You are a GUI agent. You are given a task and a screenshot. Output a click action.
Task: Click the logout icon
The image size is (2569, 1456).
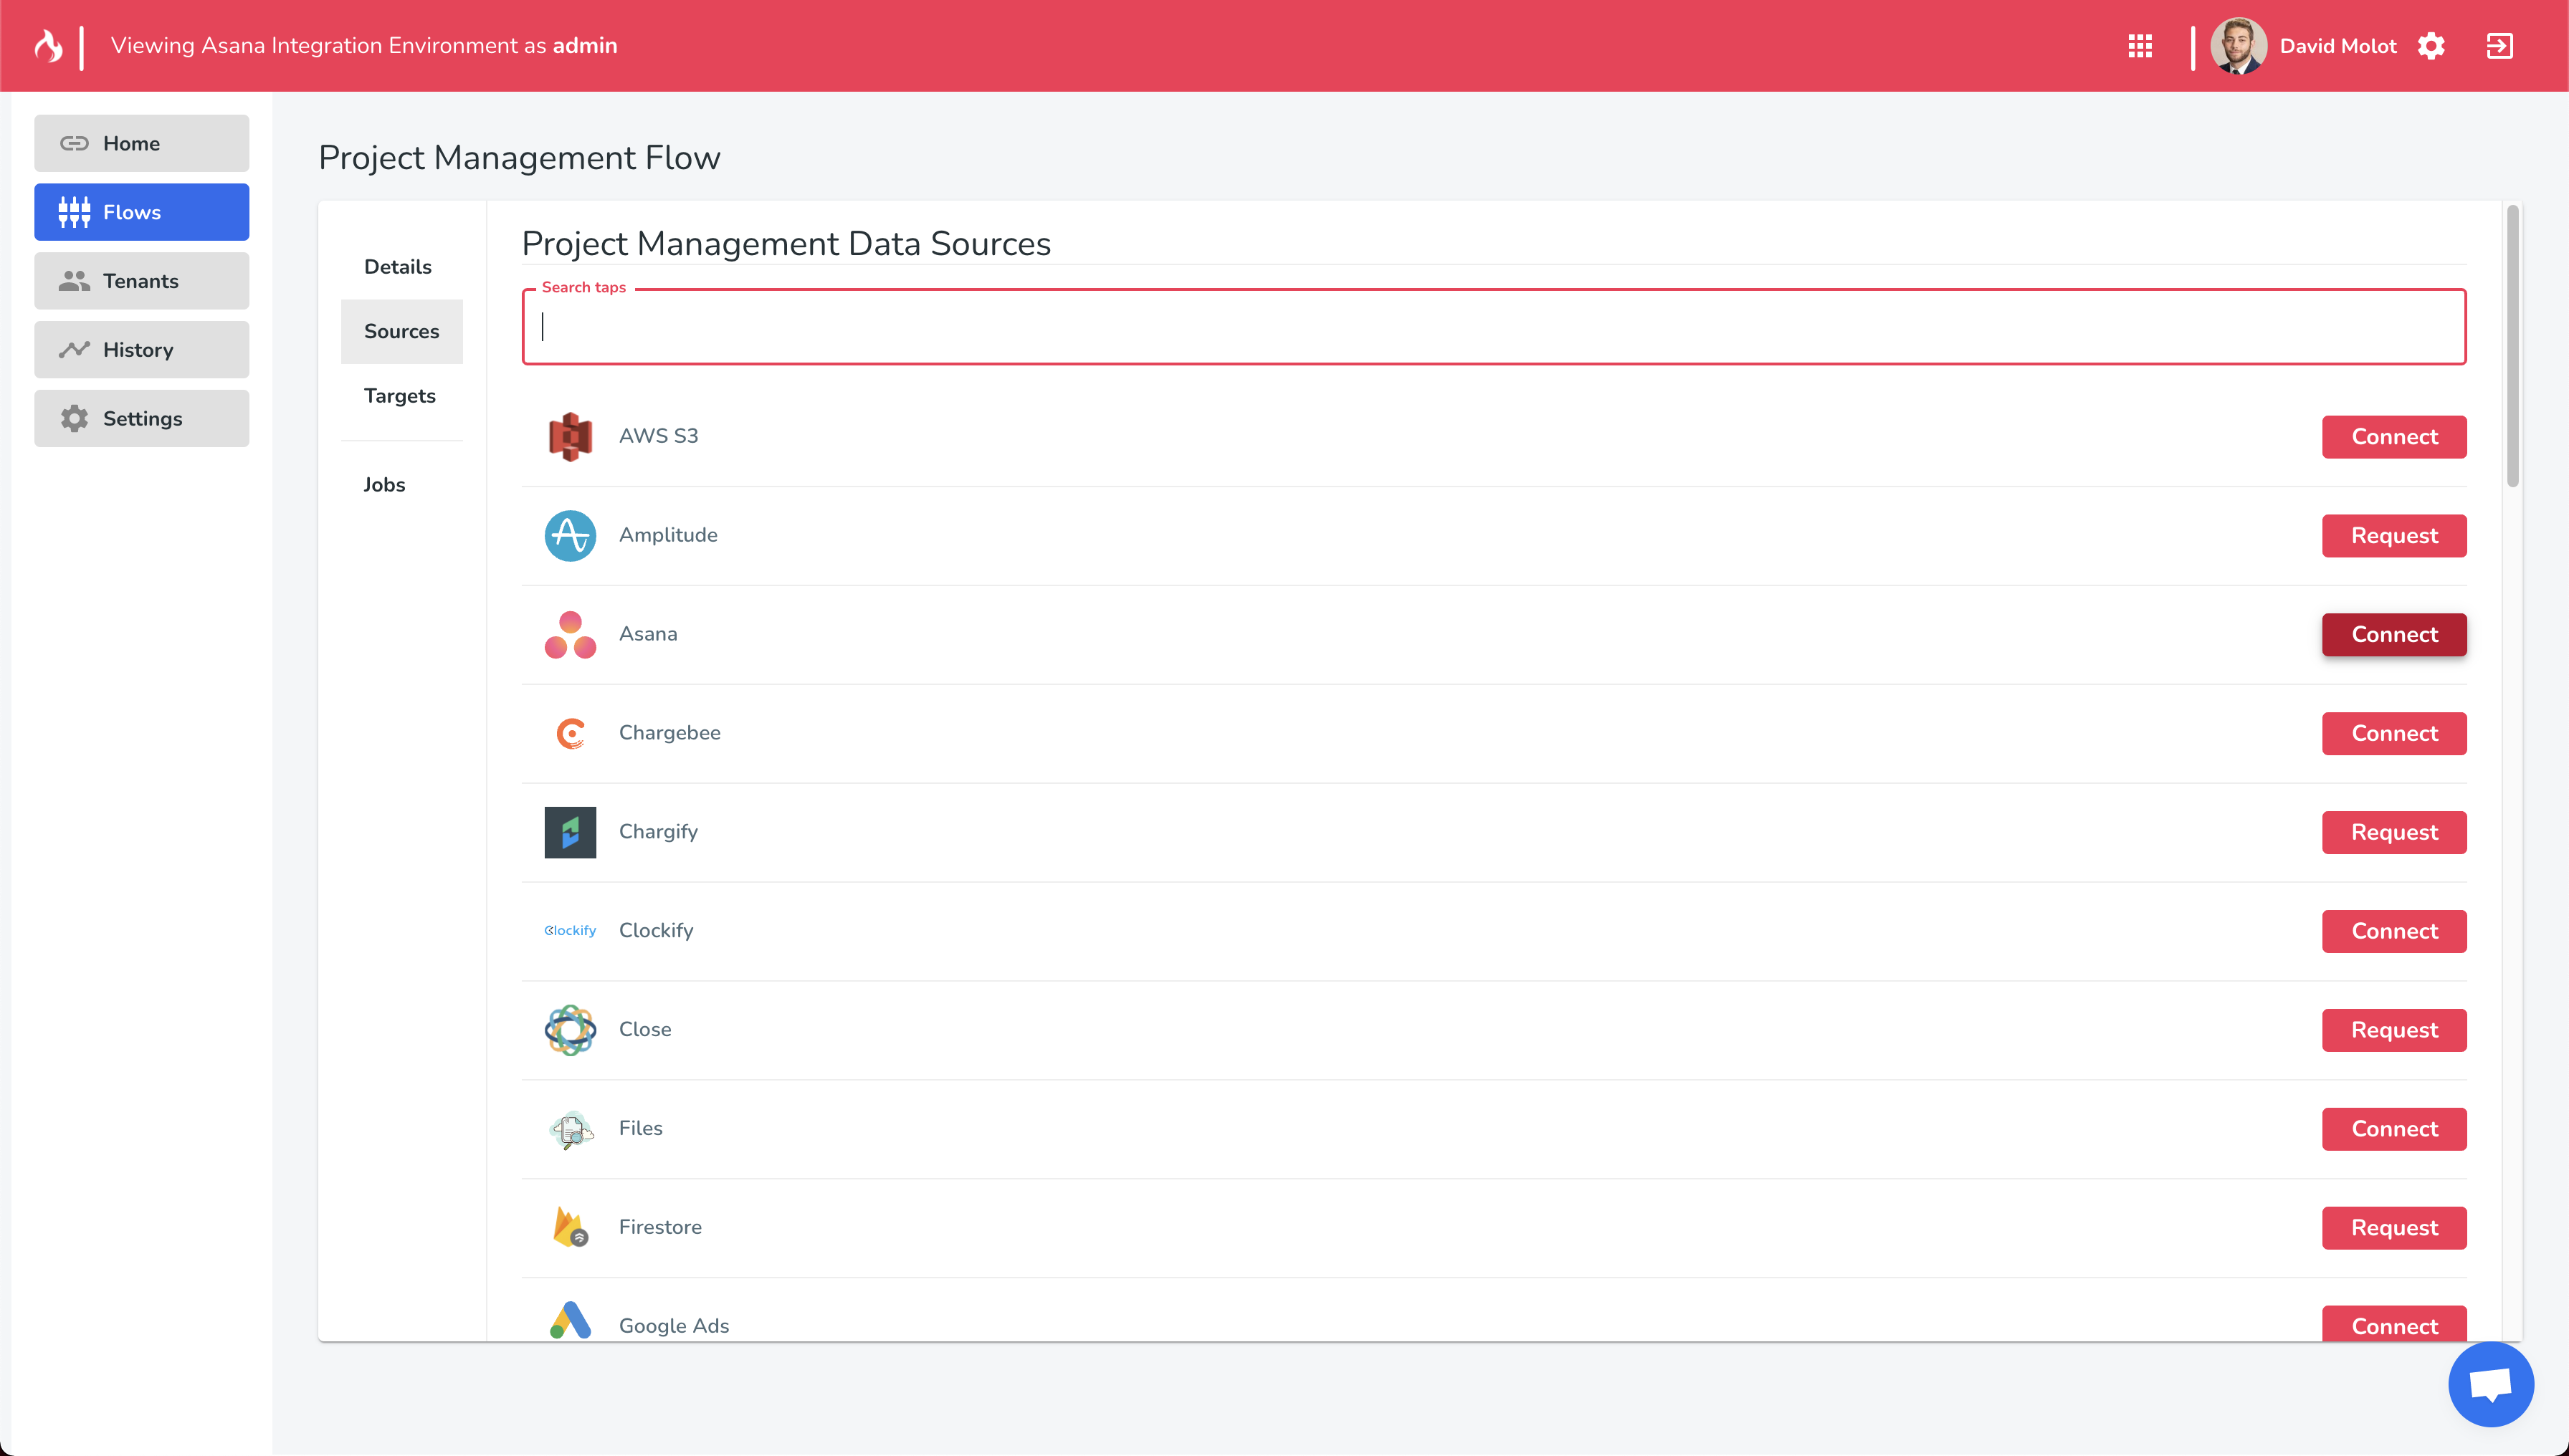pyautogui.click(x=2499, y=46)
